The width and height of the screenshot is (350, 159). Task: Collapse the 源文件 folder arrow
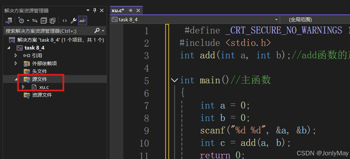pos(16,79)
